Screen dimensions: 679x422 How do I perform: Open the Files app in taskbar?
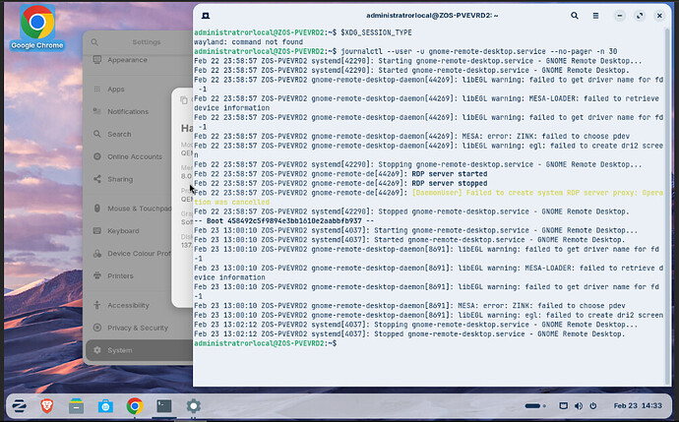[x=76, y=406]
